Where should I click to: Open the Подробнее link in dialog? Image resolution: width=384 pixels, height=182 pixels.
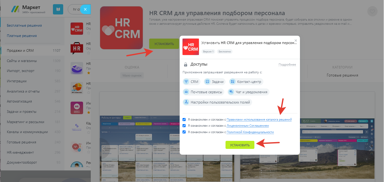pyautogui.click(x=287, y=65)
